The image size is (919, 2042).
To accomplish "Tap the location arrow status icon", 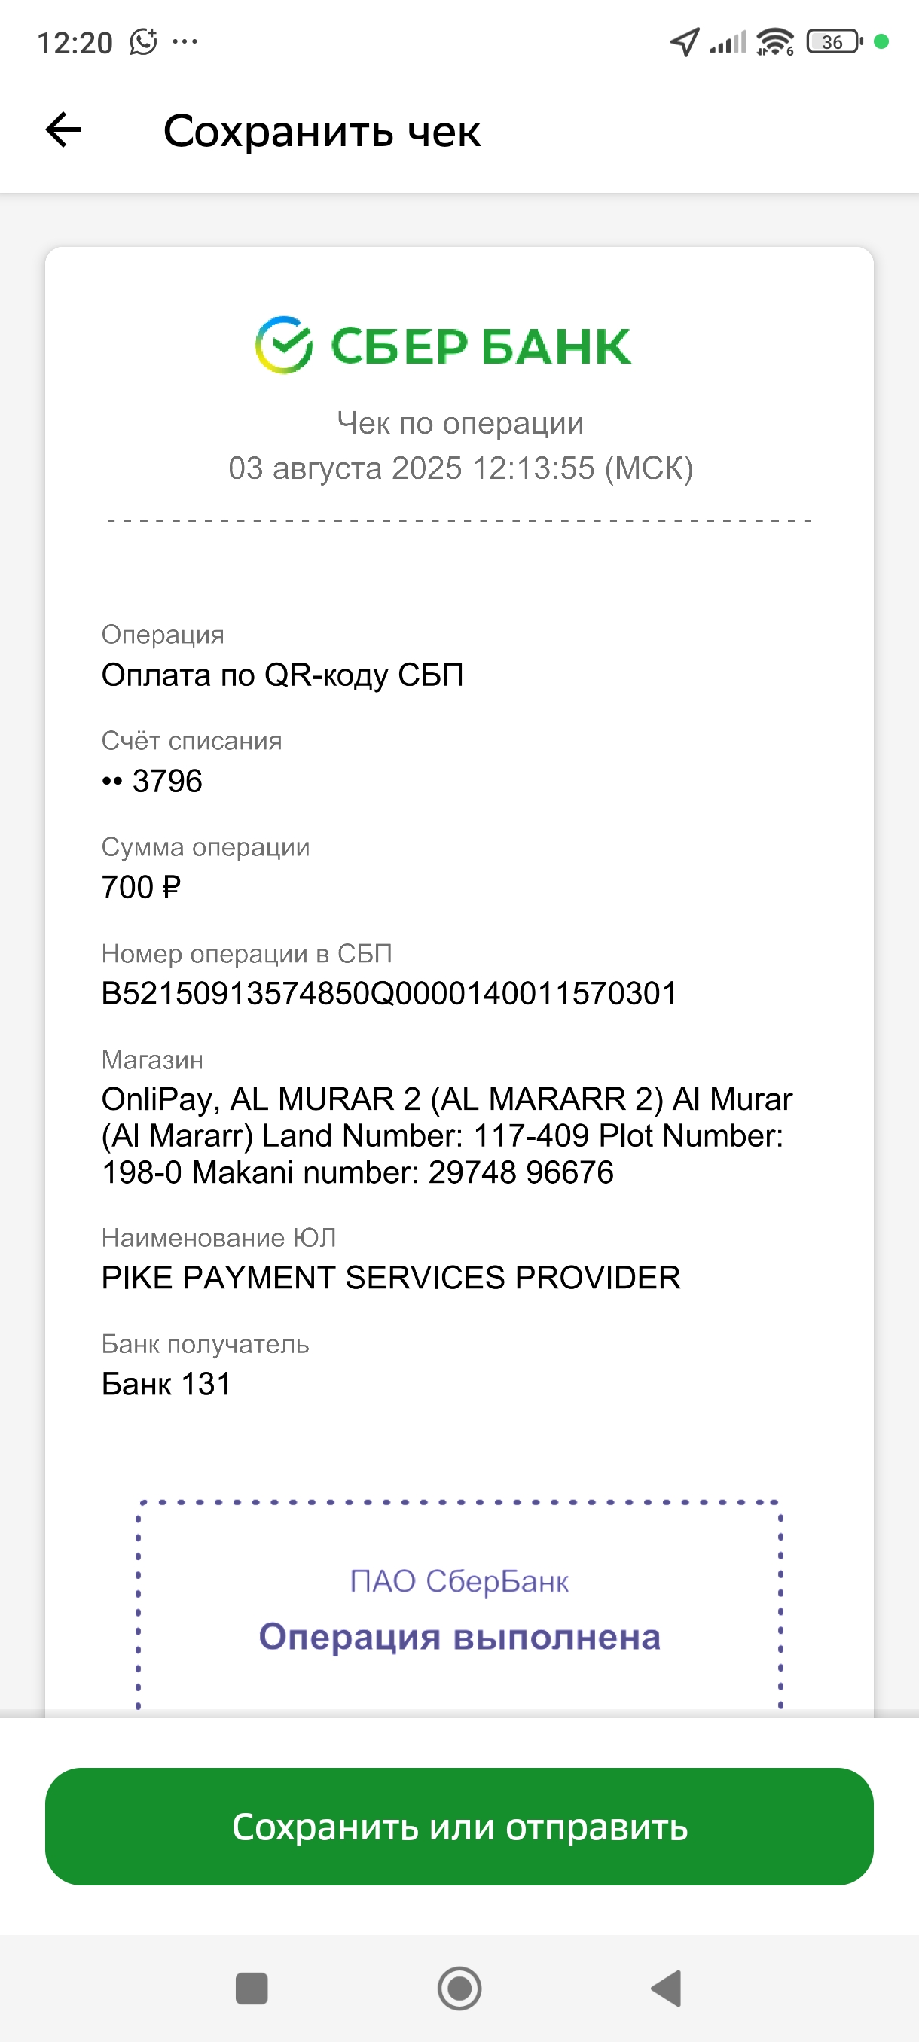I will [685, 41].
